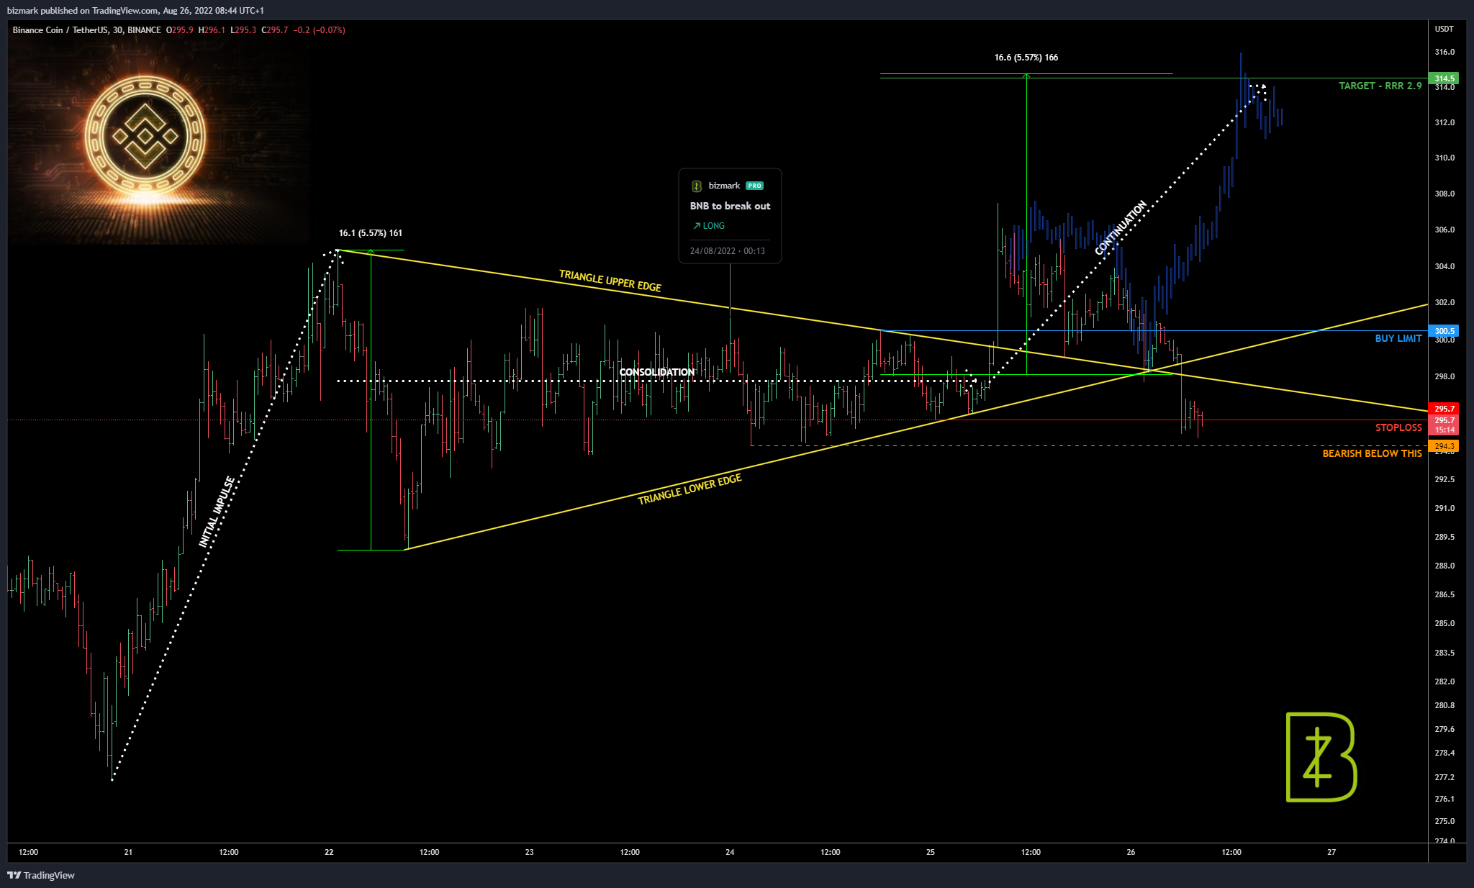Click the PRO badge next to bizmark
The image size is (1474, 888).
pyautogui.click(x=754, y=186)
